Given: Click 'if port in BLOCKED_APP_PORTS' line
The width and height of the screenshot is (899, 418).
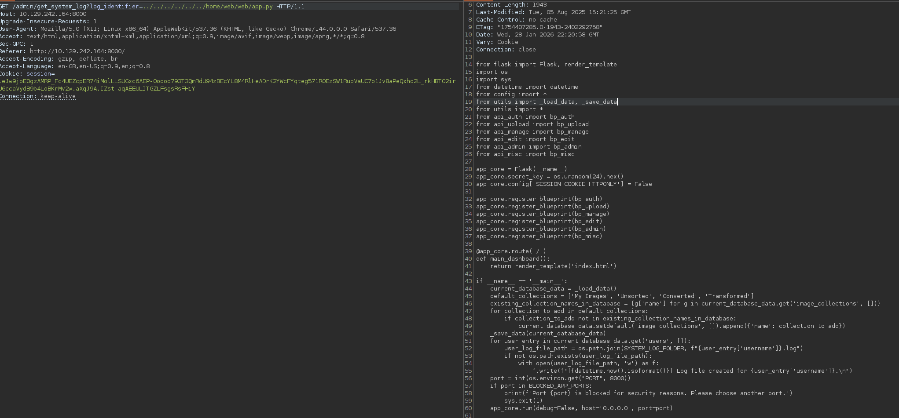Looking at the screenshot, I should [x=541, y=386].
